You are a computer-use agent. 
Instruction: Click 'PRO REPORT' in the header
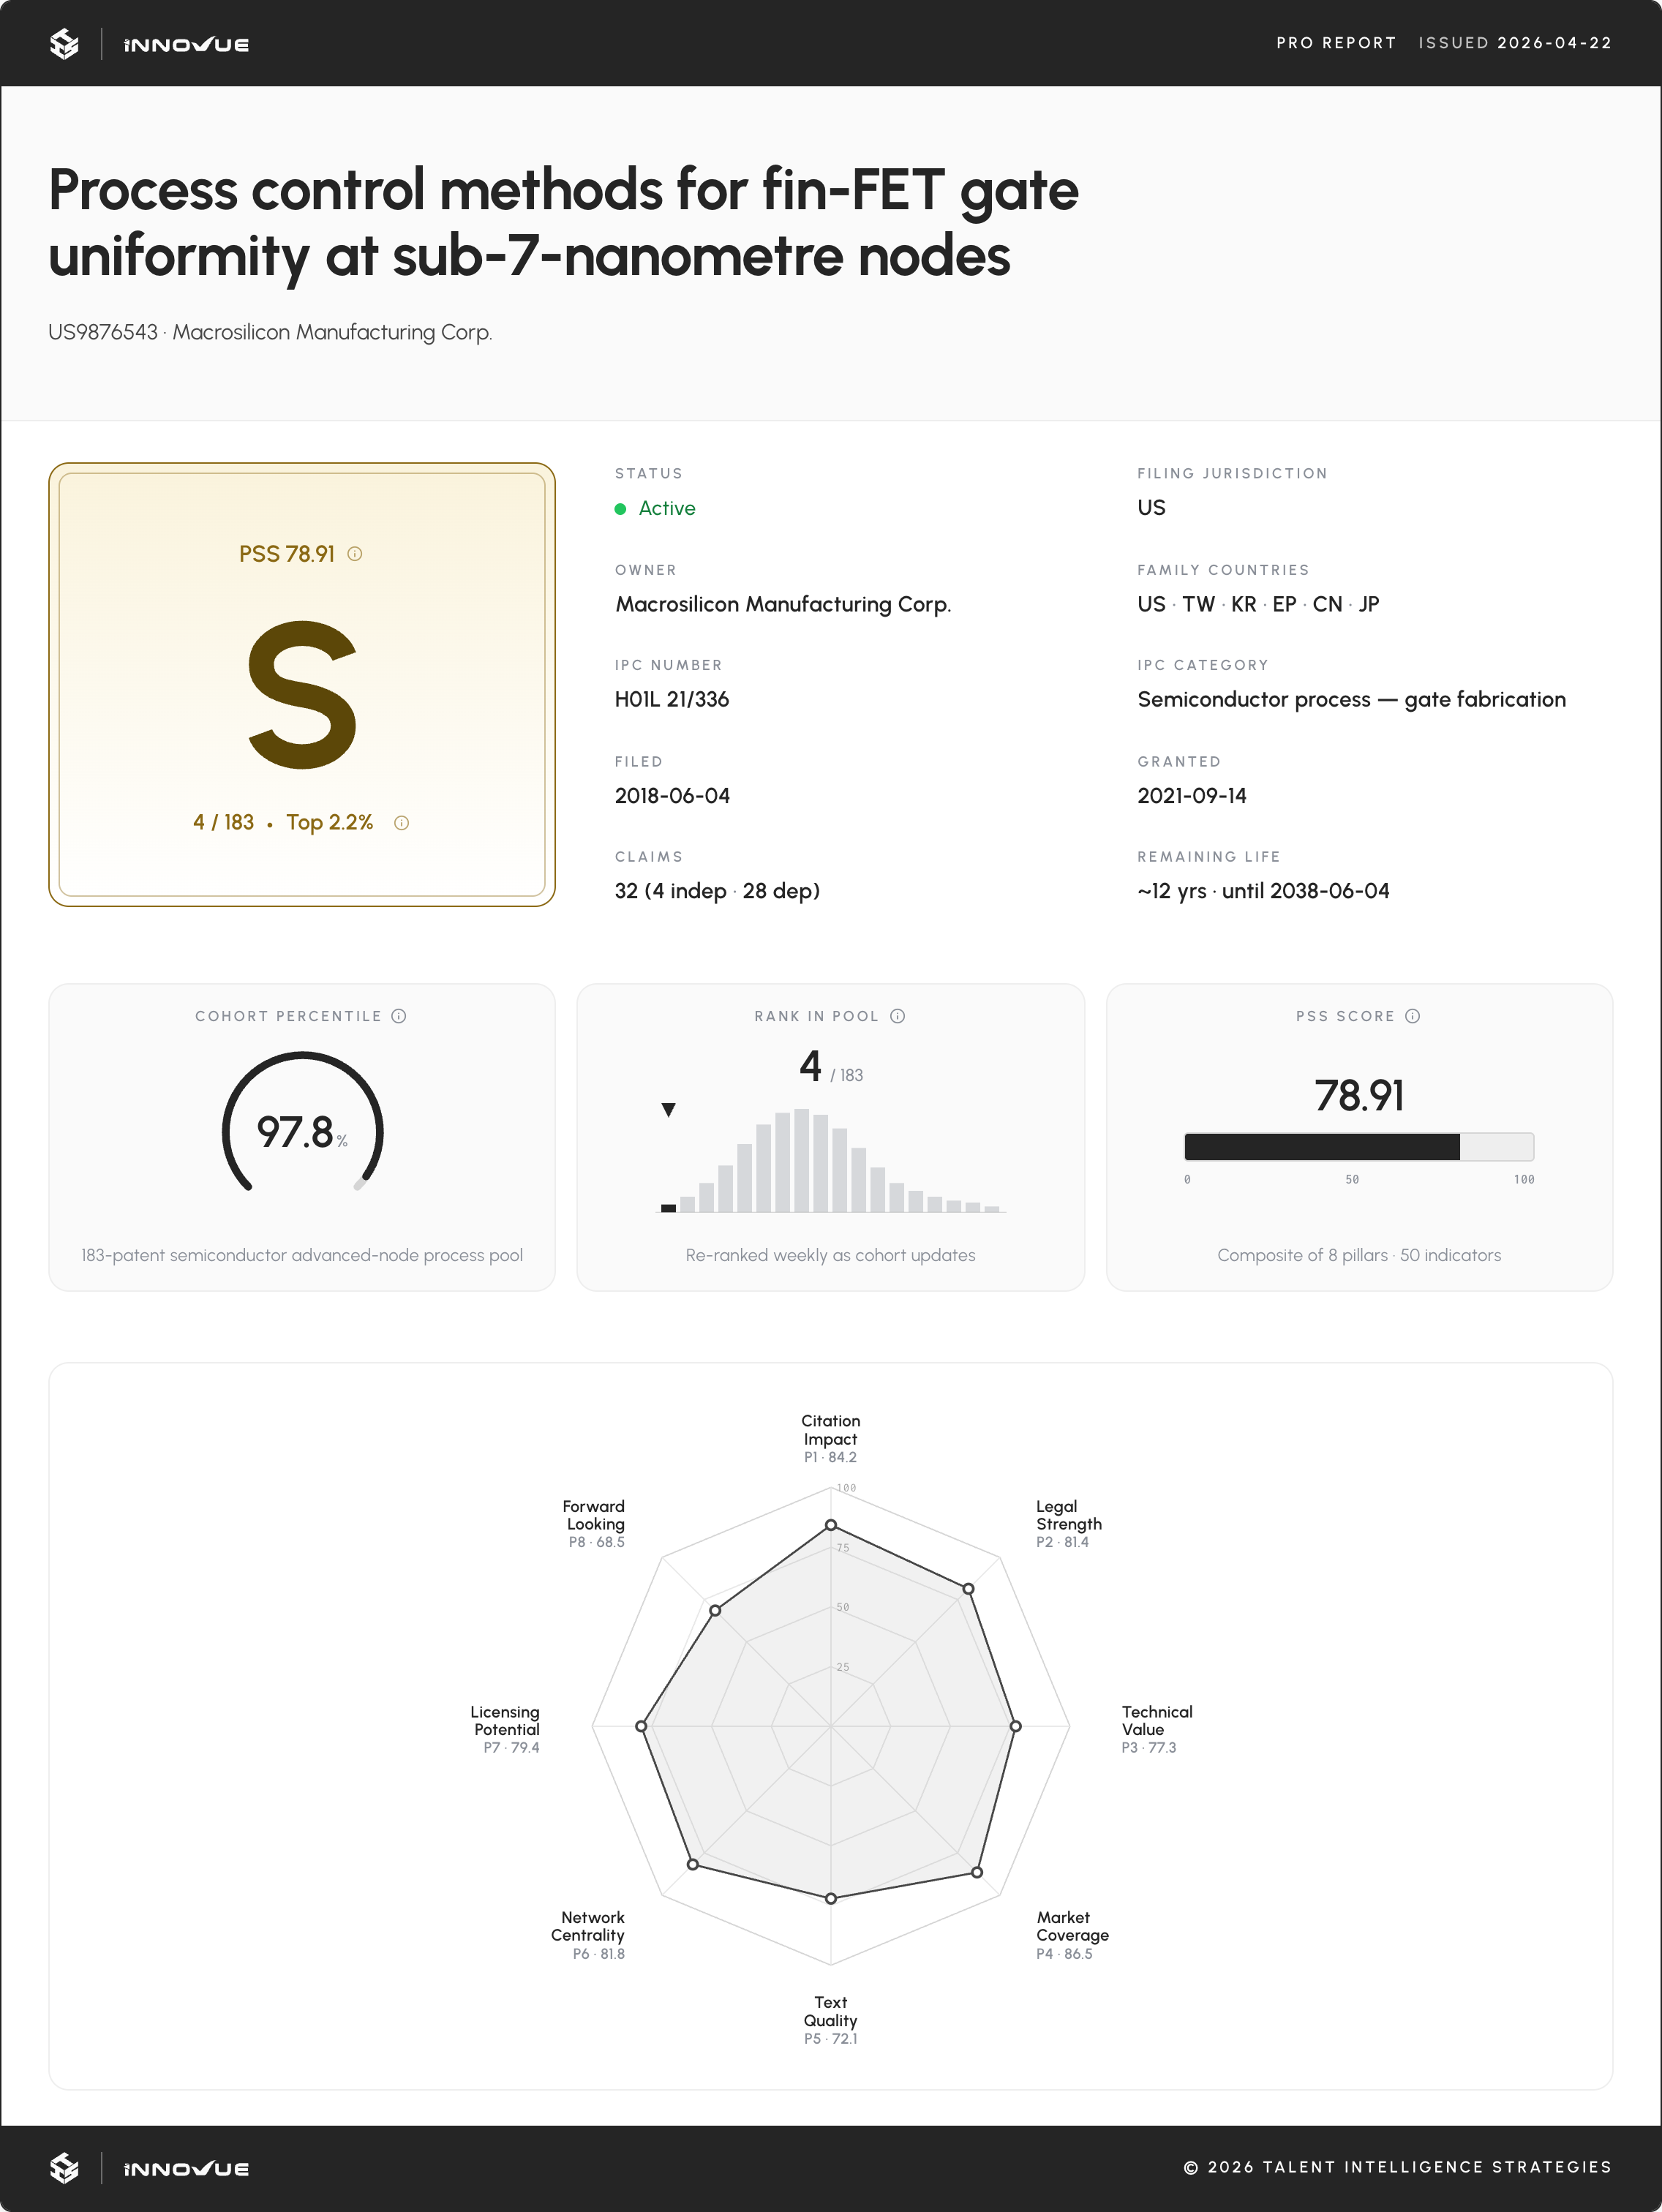pyautogui.click(x=1336, y=43)
